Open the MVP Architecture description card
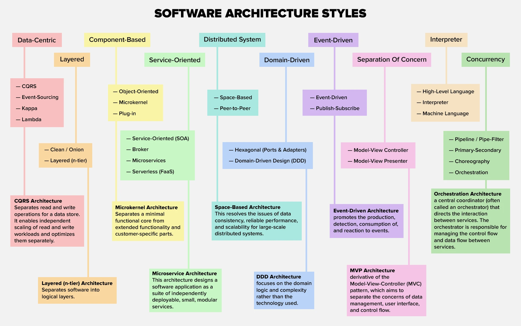 pos(386,290)
